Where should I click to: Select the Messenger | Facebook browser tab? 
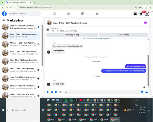pyautogui.click(x=18, y=2)
